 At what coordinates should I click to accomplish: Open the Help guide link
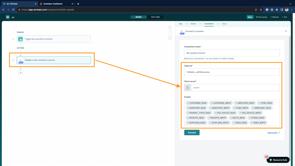click(273, 133)
